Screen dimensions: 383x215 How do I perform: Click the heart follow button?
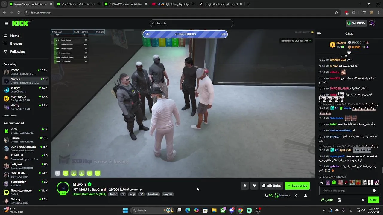click(x=254, y=185)
